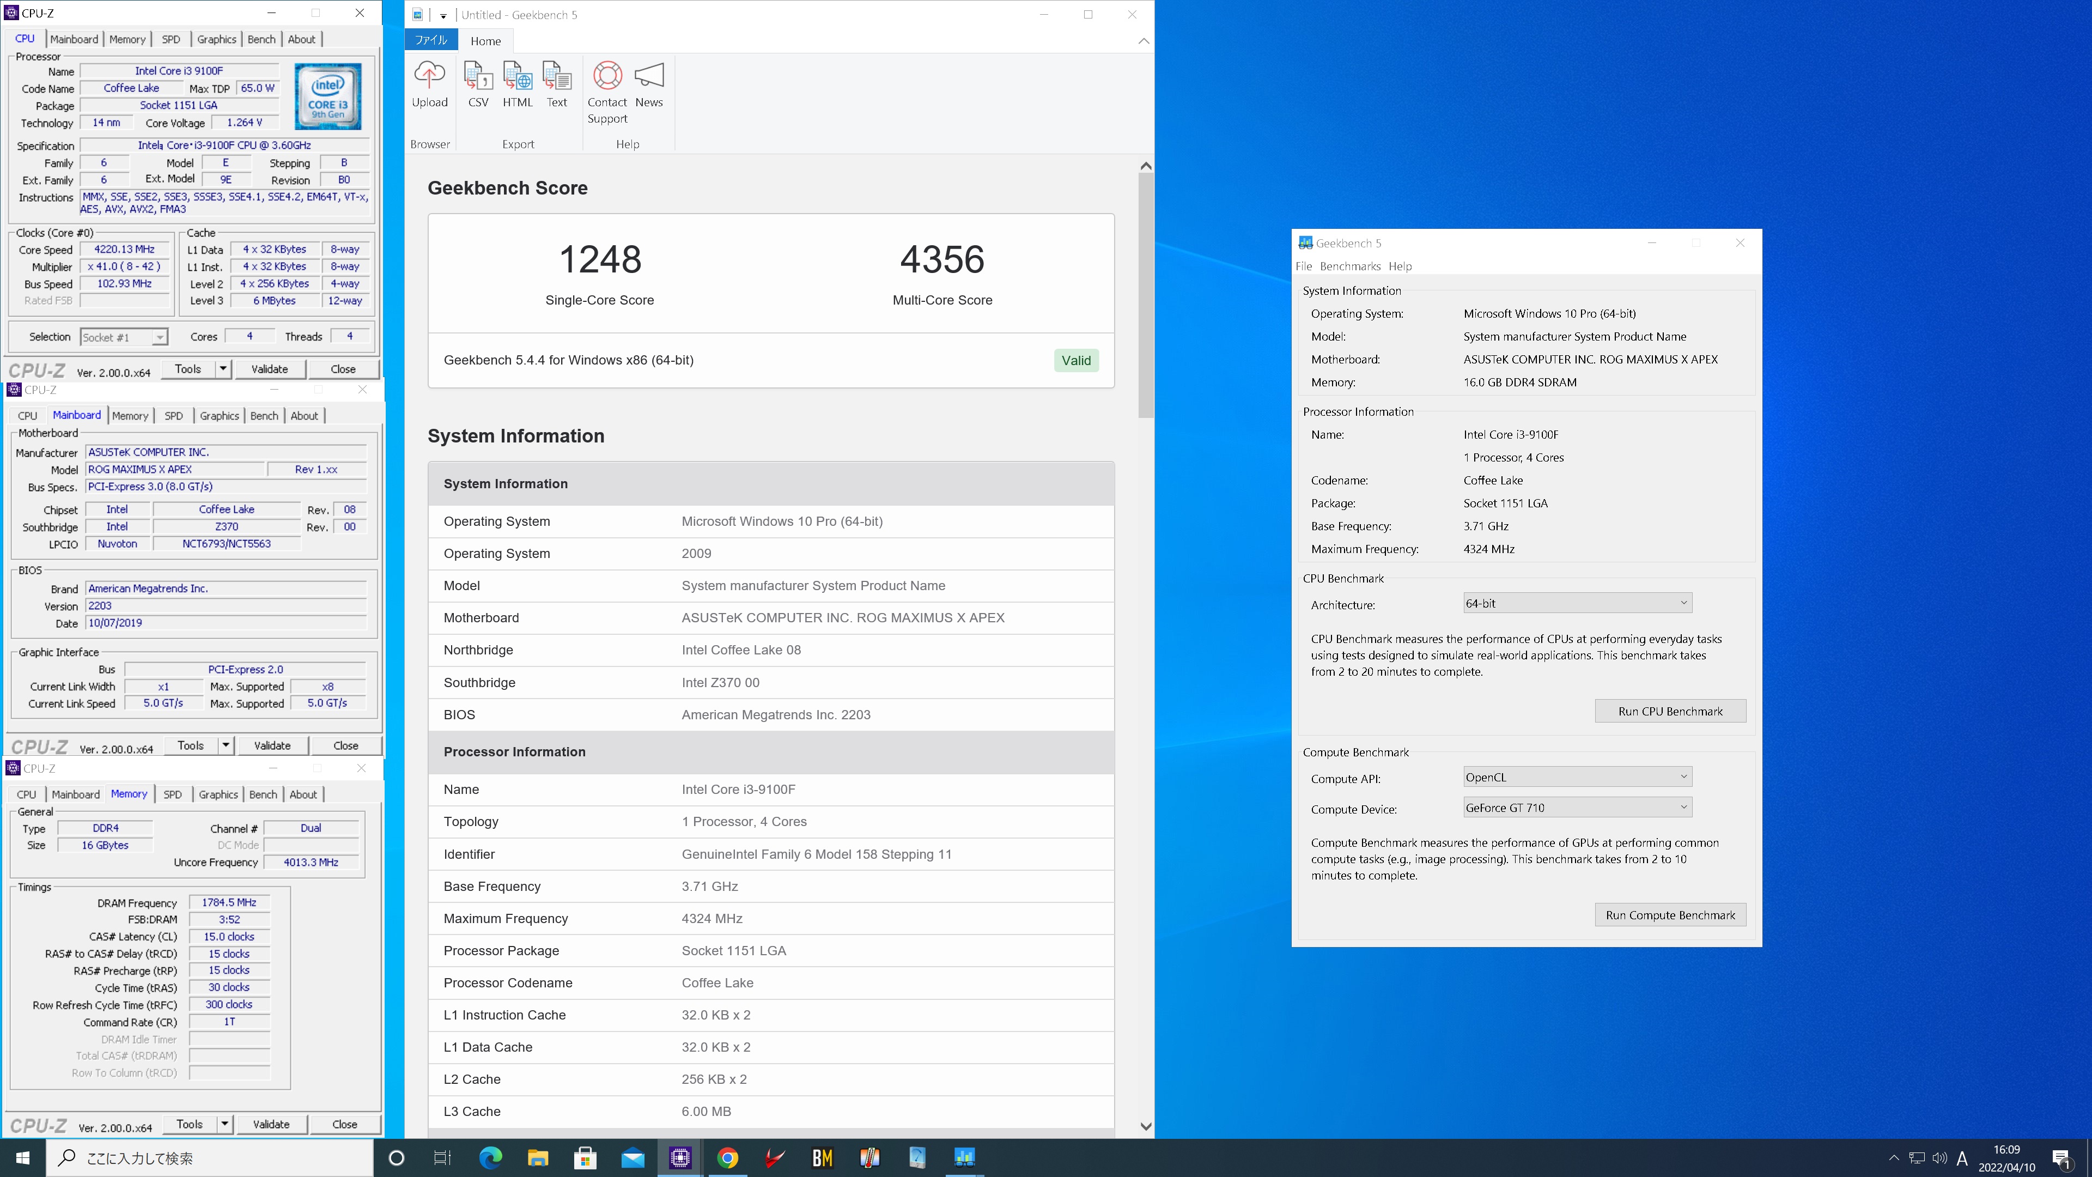Open volume control in system tray
The width and height of the screenshot is (2092, 1177).
coord(1939,1157)
